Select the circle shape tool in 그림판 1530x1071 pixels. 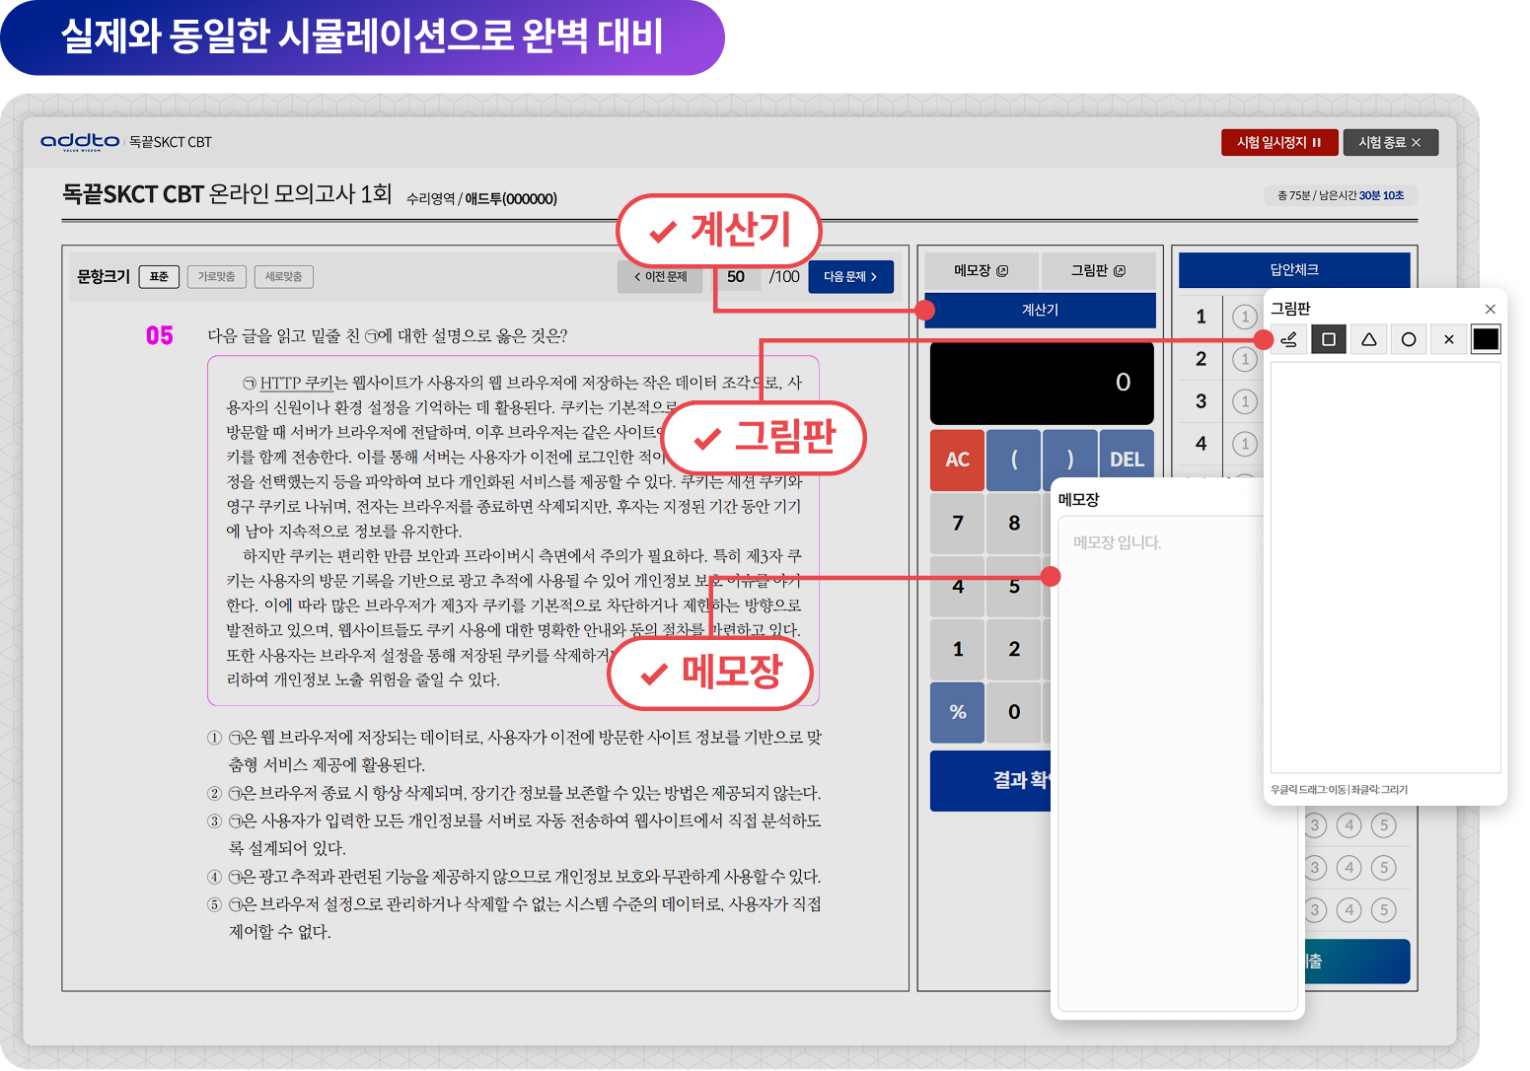click(x=1408, y=338)
